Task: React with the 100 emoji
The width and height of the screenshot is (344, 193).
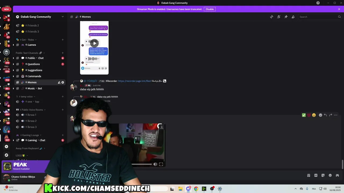Action: [309, 115]
